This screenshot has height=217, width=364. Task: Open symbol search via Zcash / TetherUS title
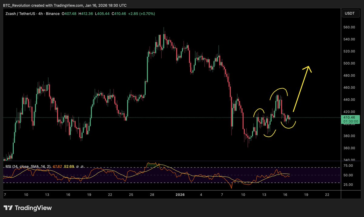21,14
